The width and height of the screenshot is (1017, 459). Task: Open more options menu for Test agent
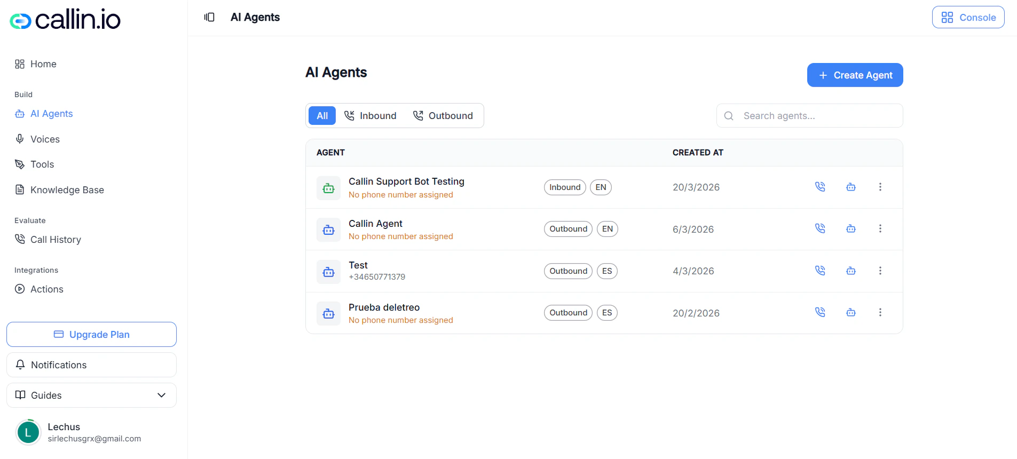(880, 271)
